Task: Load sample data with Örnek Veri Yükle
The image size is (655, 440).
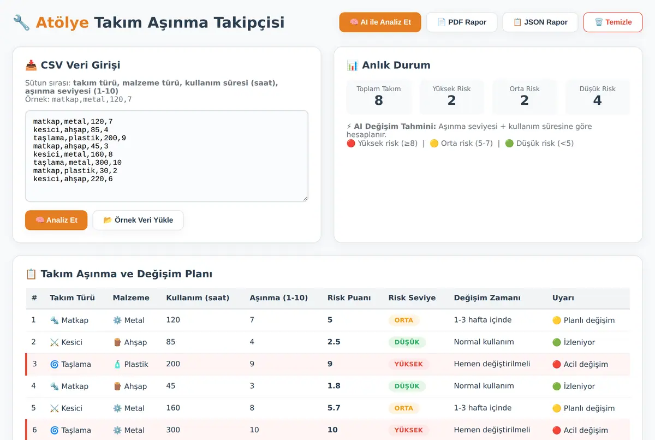Action: pos(138,220)
